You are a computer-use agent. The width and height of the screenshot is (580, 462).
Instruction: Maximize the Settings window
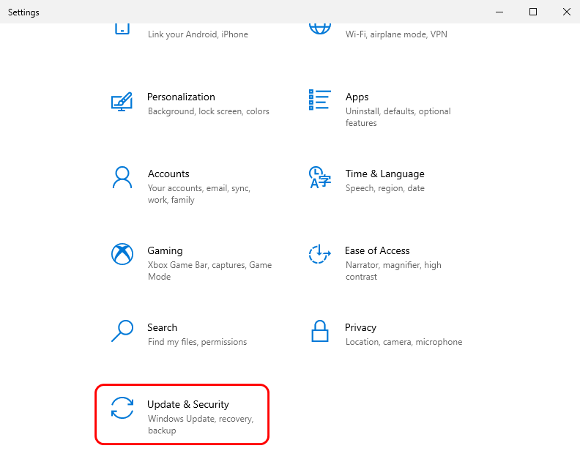pos(533,12)
